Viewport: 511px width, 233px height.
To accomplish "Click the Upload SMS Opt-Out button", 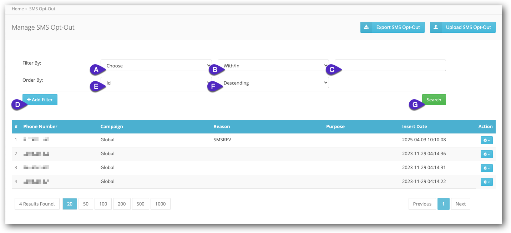I will 462,27.
